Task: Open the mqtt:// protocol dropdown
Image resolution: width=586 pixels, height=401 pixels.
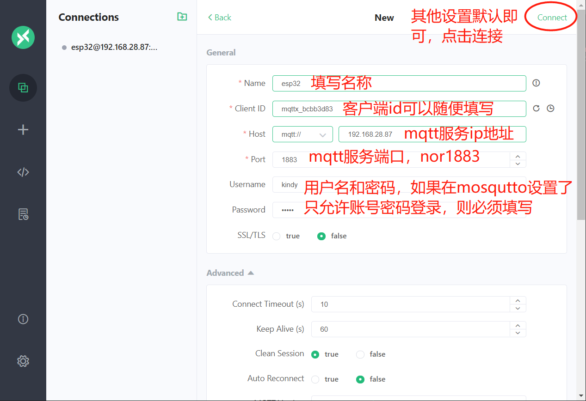Action: tap(302, 134)
